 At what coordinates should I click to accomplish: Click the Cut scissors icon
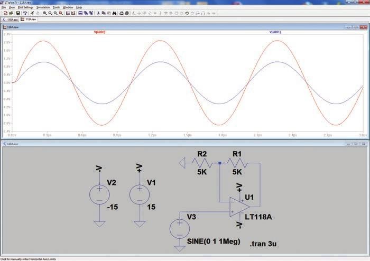[98, 13]
